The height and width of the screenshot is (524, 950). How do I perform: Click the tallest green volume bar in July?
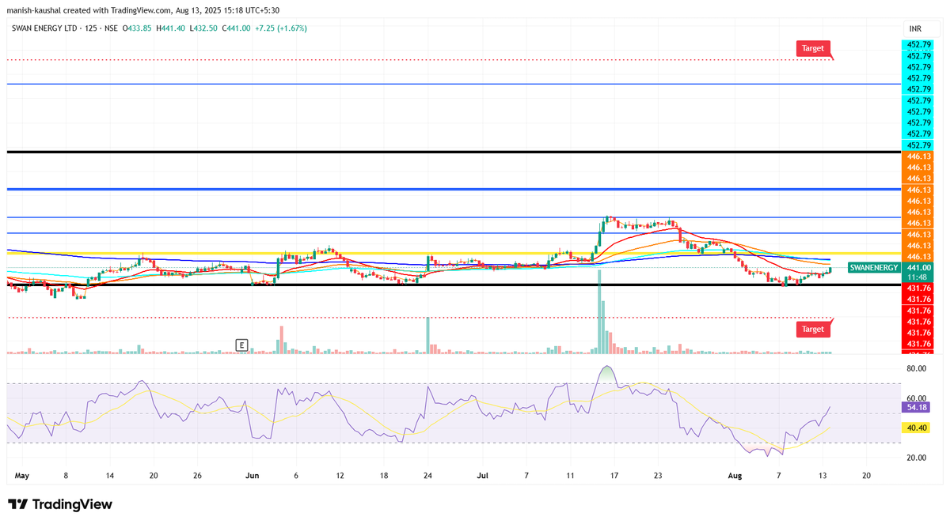(599, 311)
